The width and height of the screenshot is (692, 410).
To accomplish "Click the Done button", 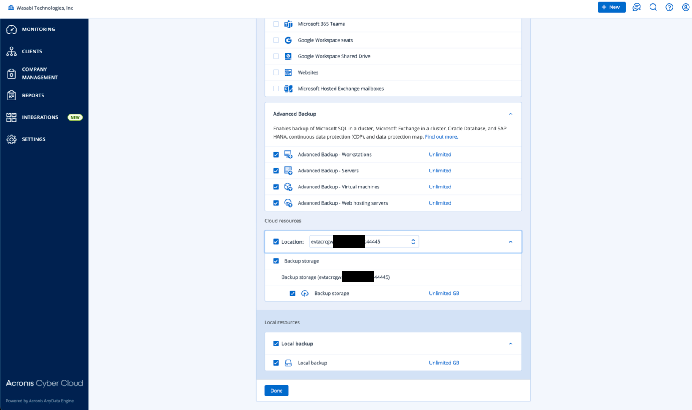I will pos(276,391).
